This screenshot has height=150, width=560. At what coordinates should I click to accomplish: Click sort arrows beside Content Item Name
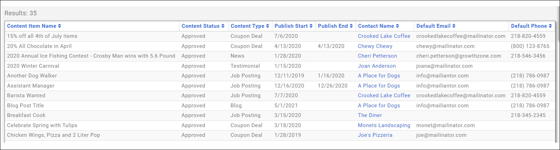pos(59,26)
